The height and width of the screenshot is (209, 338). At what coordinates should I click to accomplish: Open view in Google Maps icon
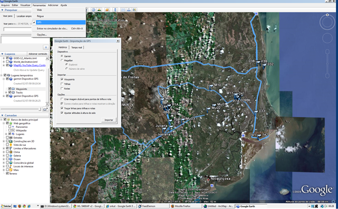pos(135,9)
